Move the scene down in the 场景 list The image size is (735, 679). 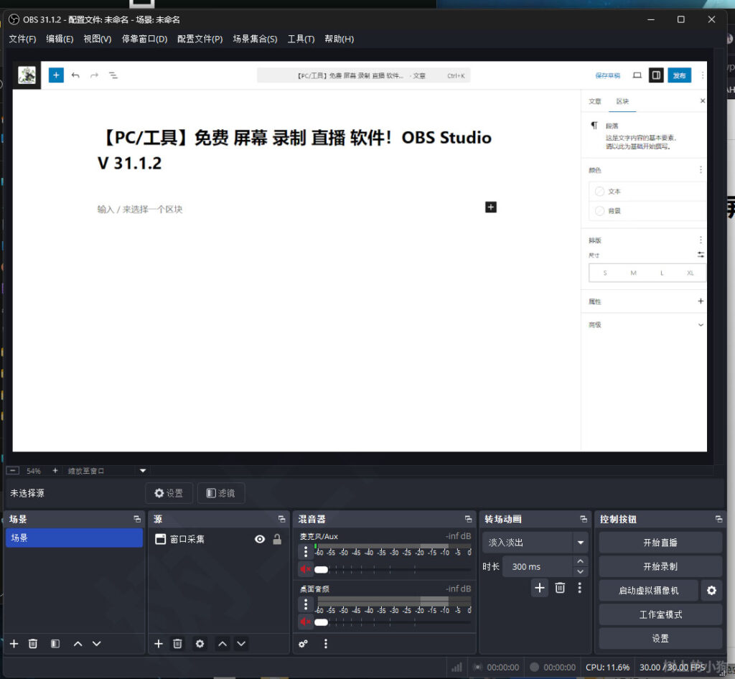pyautogui.click(x=97, y=644)
